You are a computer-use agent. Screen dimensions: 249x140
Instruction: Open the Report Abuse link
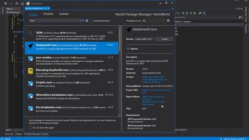[153, 100]
